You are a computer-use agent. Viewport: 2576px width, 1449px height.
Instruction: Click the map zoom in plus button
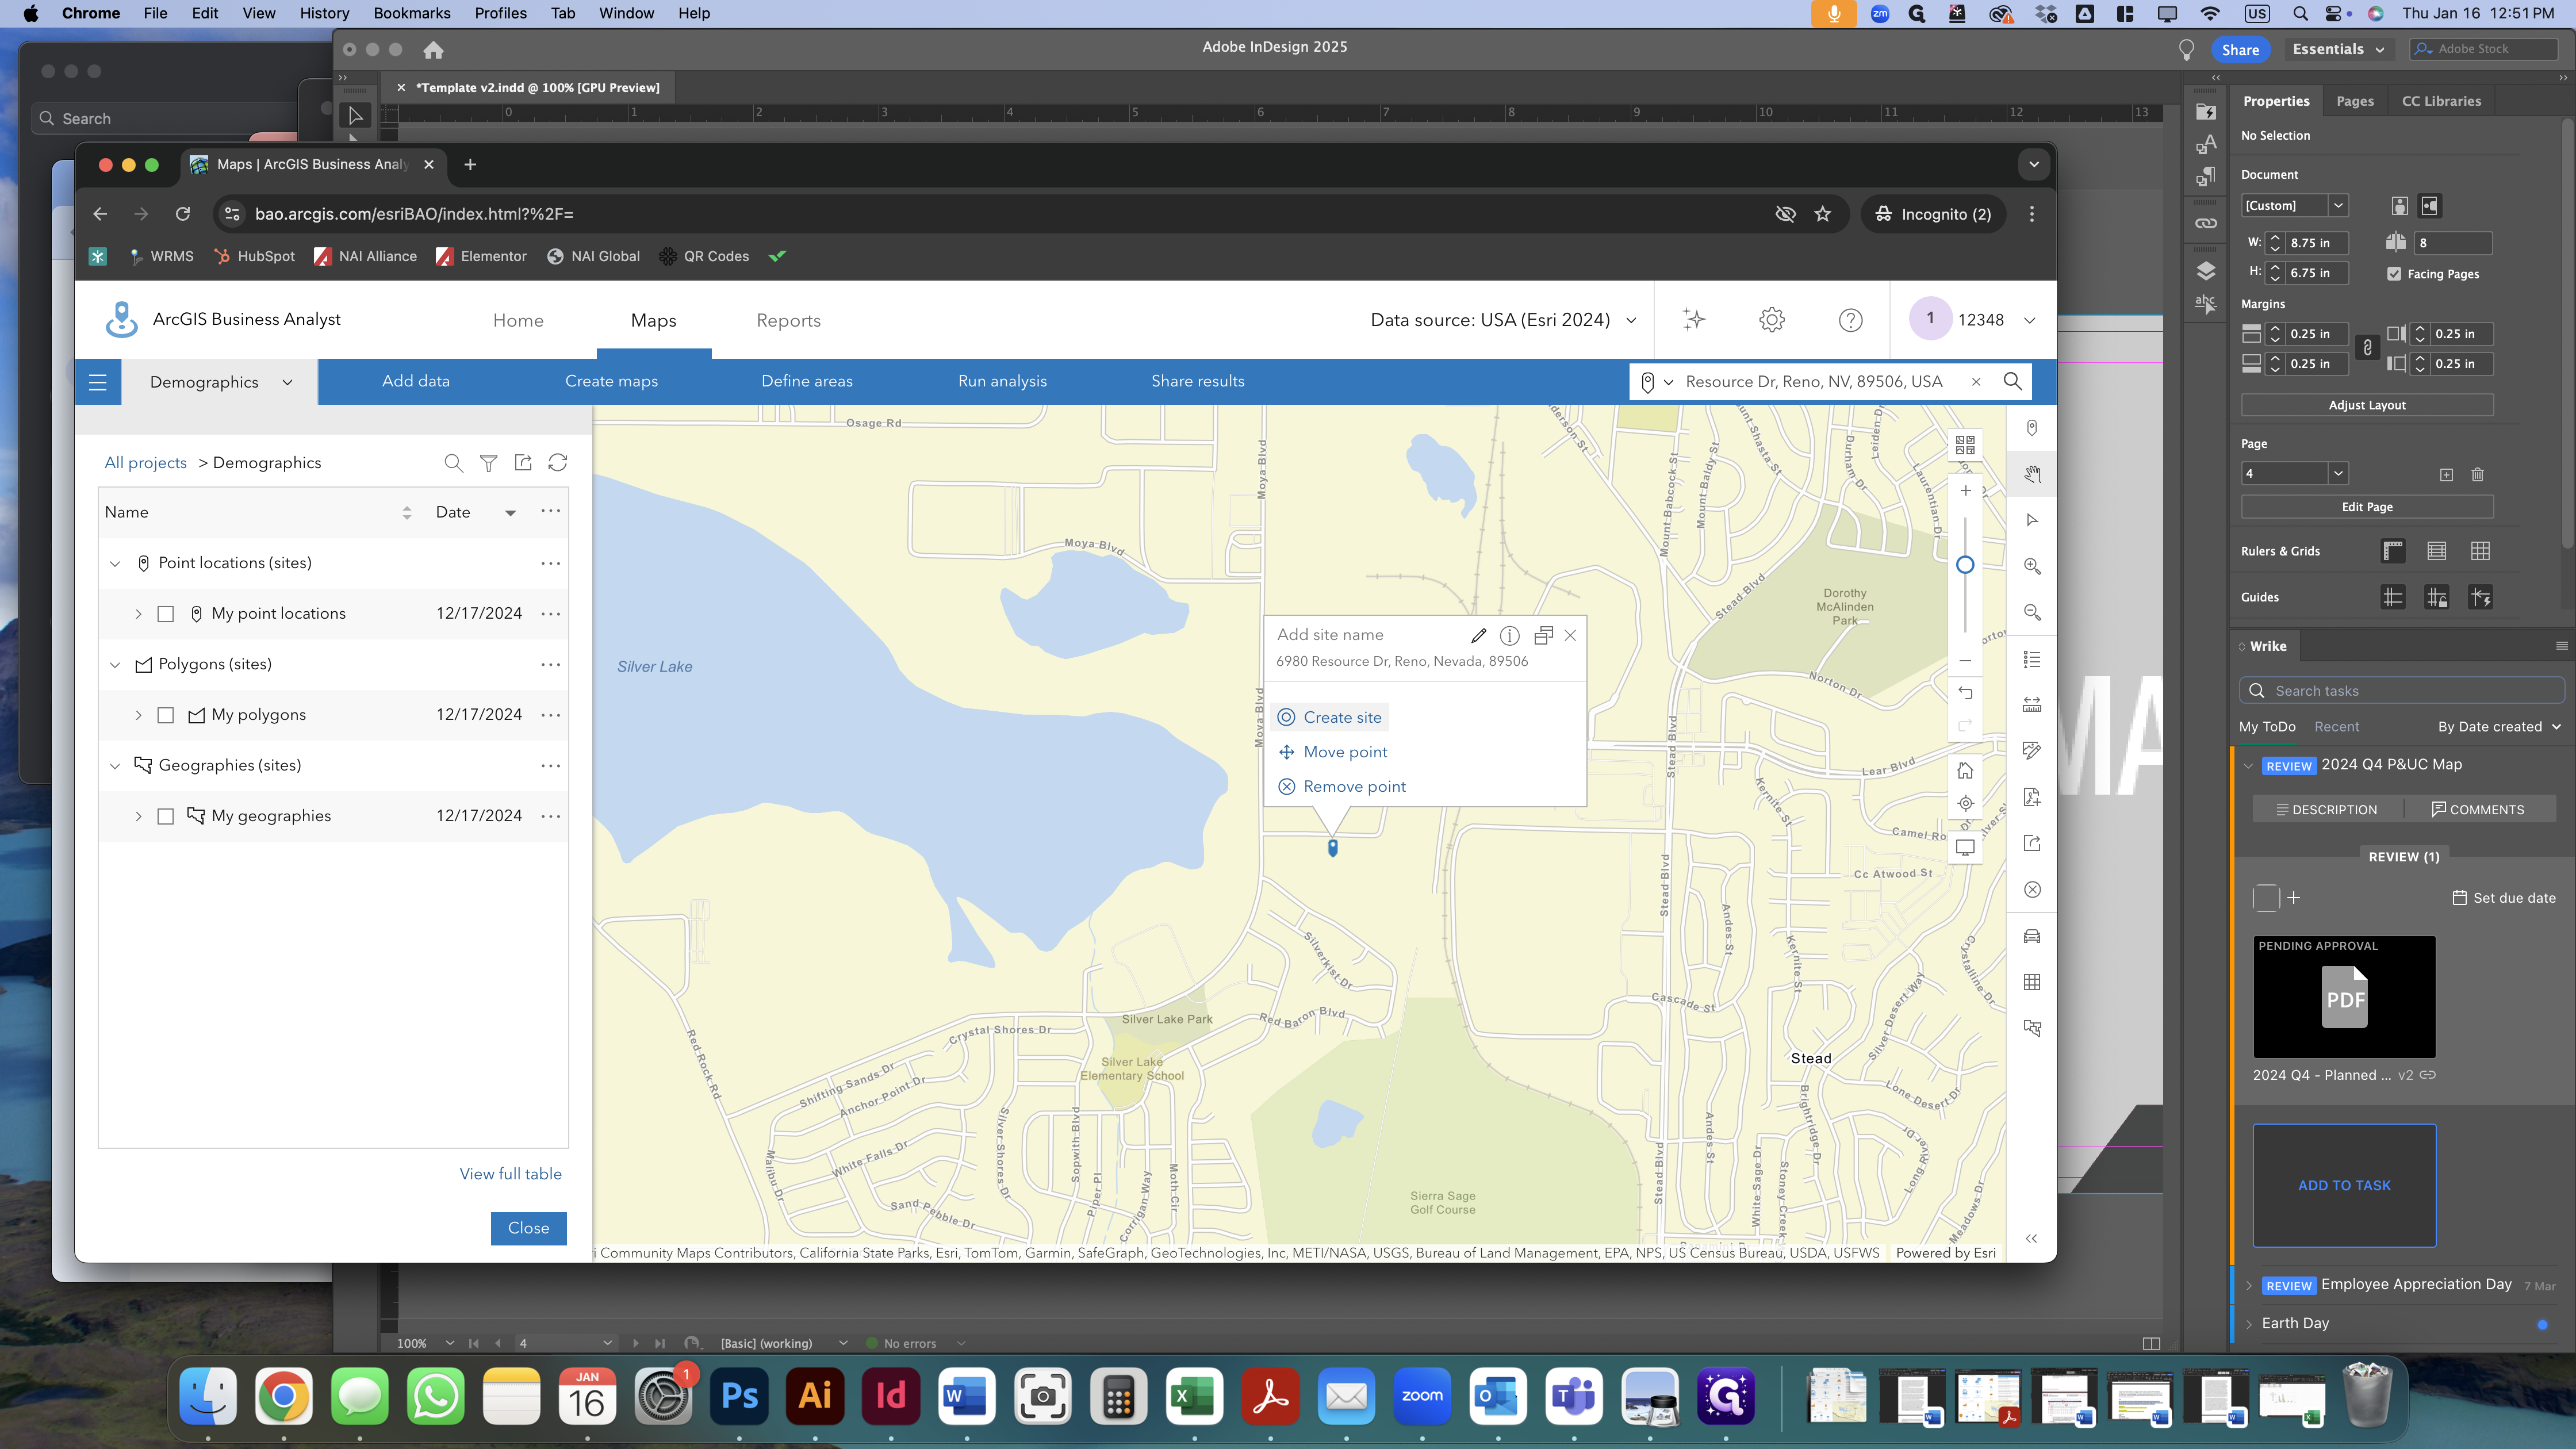pos(1965,490)
